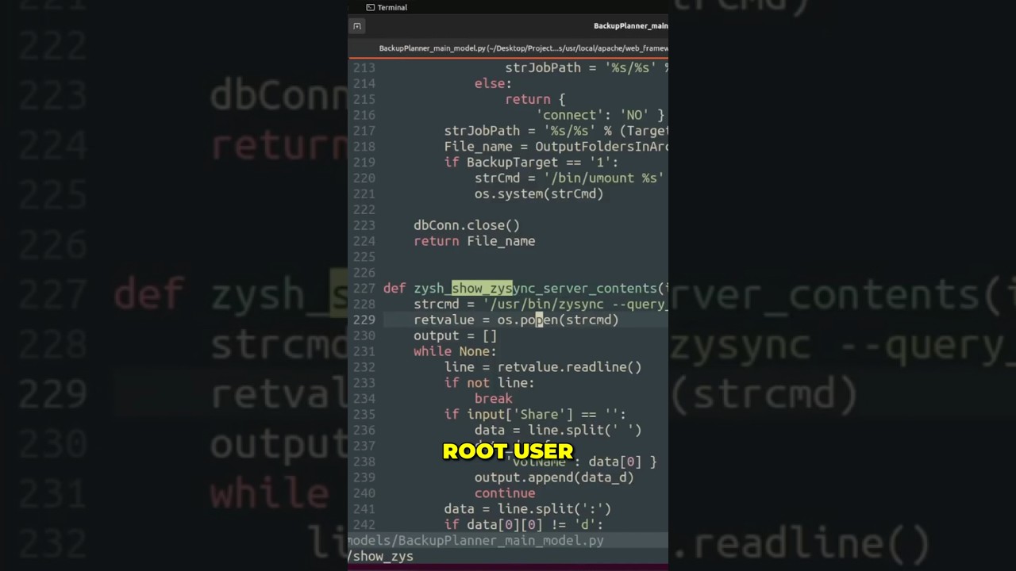
Task: Click the /show_zys search command line
Action: [380, 557]
